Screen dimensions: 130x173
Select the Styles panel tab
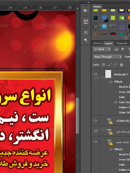pyautogui.click(x=97, y=6)
